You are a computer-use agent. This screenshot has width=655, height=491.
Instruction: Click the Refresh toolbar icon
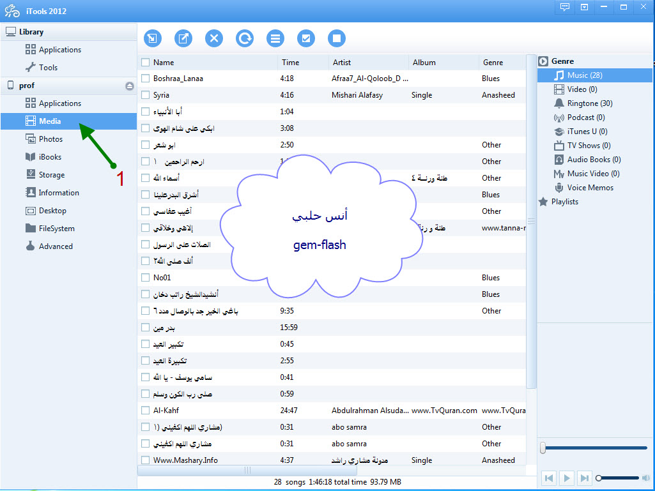click(x=244, y=38)
